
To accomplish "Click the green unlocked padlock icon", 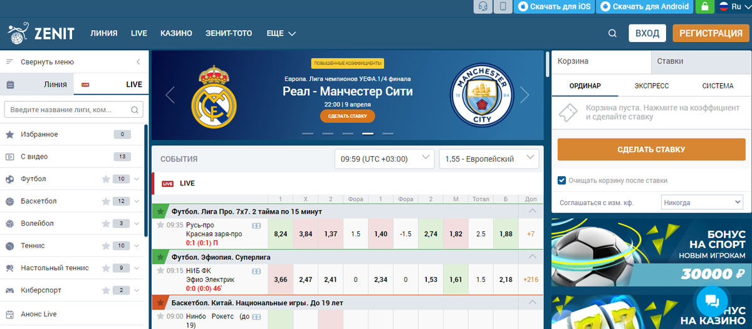I will (706, 7).
